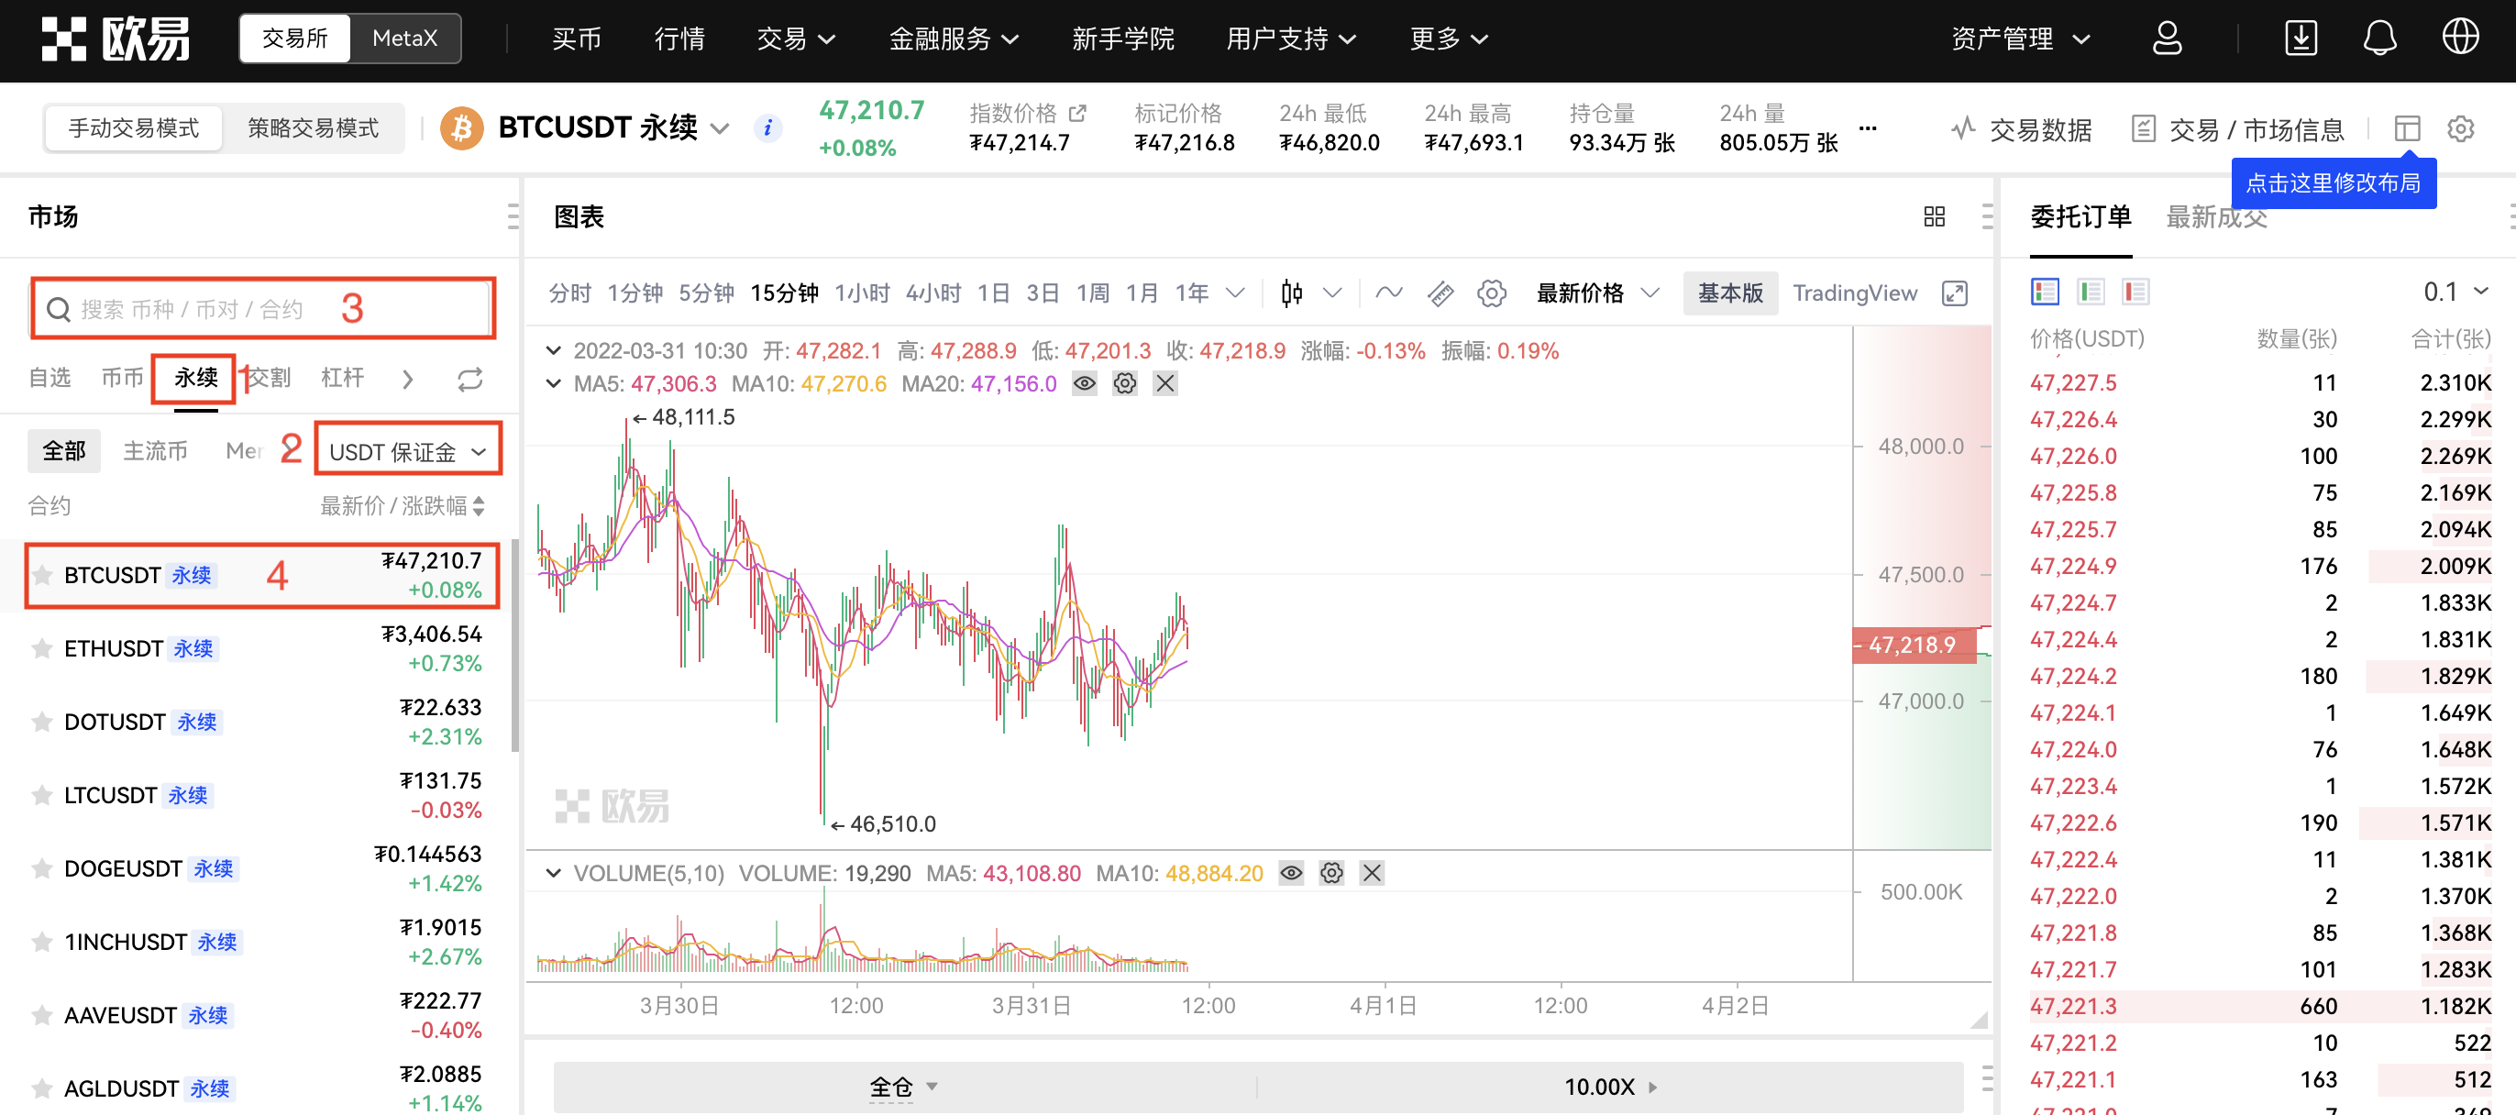Click the market search input field
Screen dimensions: 2516x1115
263,308
